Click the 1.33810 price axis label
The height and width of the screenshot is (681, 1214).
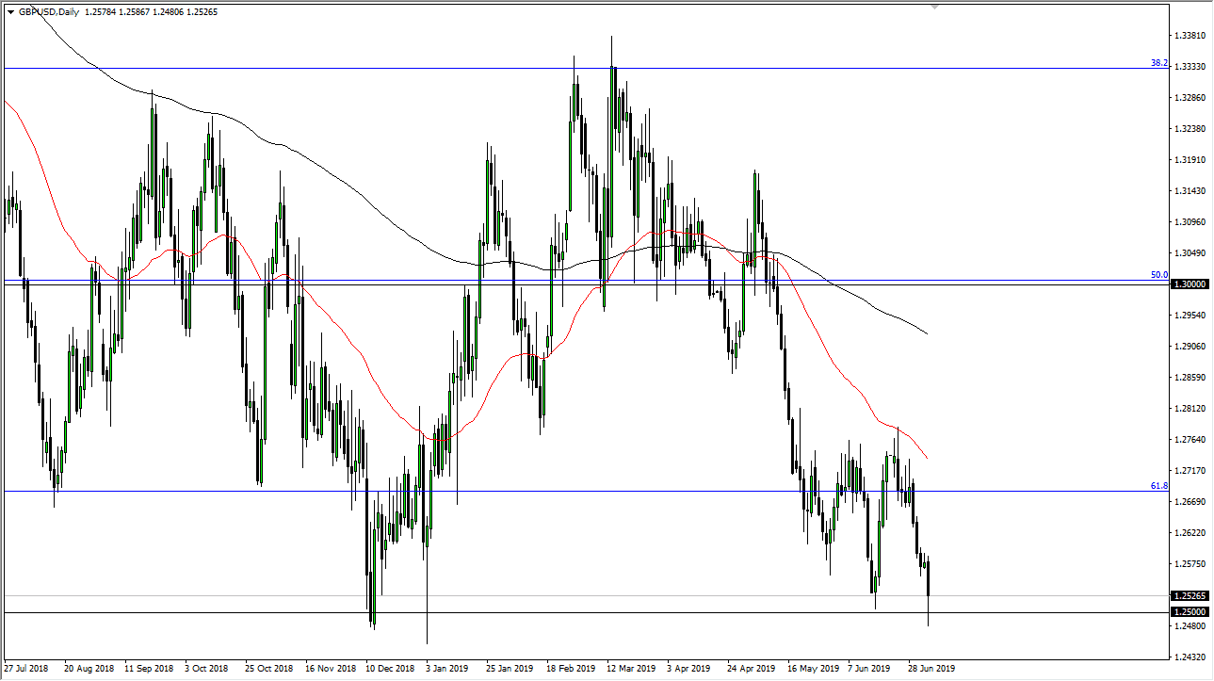pos(1189,35)
